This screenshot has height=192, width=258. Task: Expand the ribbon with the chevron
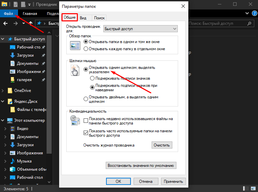pos(247,13)
